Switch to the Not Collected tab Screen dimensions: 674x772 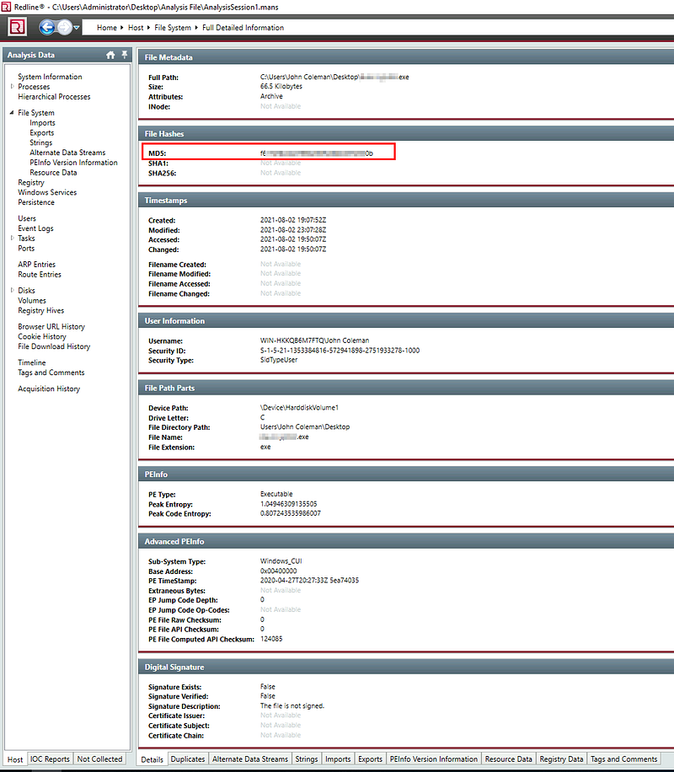pos(99,759)
